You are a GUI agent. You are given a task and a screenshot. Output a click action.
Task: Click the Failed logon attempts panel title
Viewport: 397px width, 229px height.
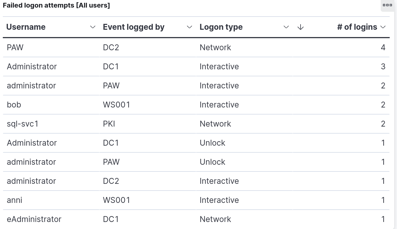[x=56, y=5]
